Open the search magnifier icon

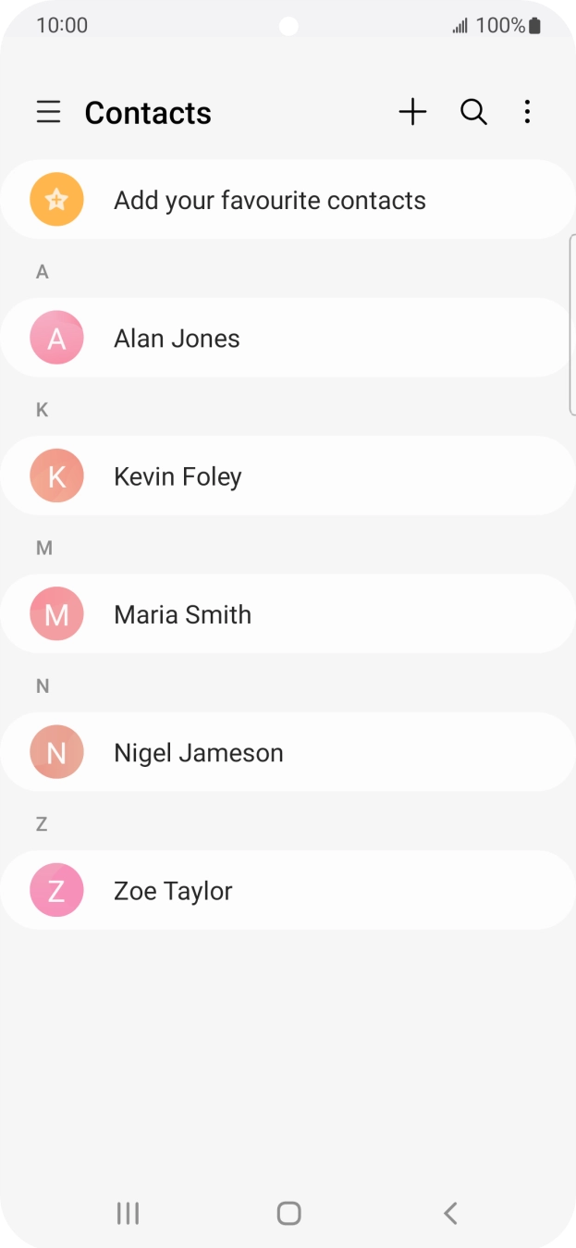pyautogui.click(x=473, y=113)
